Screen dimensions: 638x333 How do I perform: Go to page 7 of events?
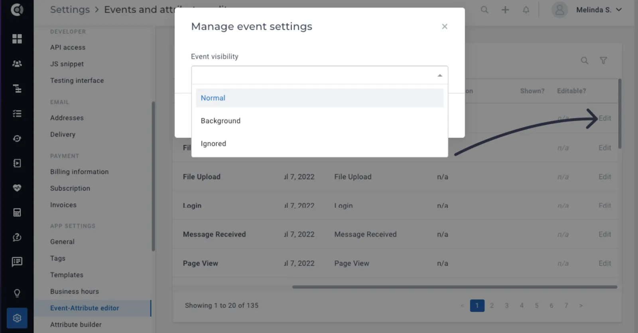[x=566, y=305]
